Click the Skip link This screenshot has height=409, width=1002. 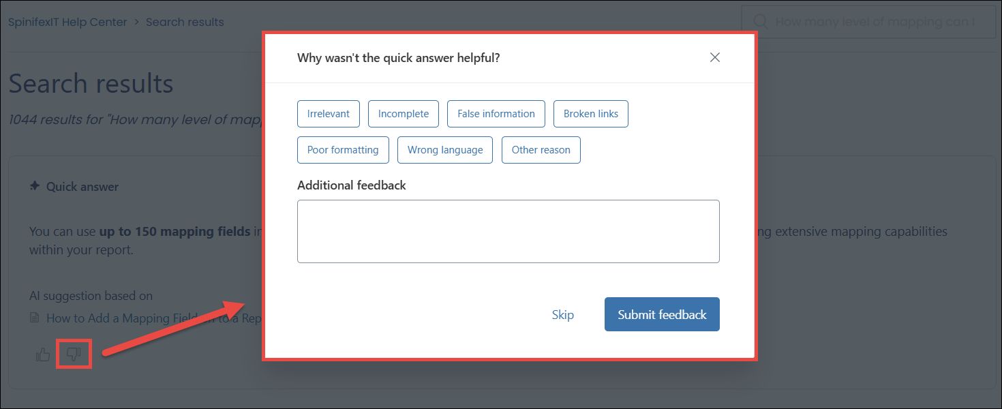(563, 315)
